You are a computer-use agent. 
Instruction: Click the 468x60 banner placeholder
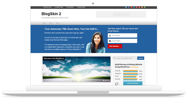tap(121, 14)
